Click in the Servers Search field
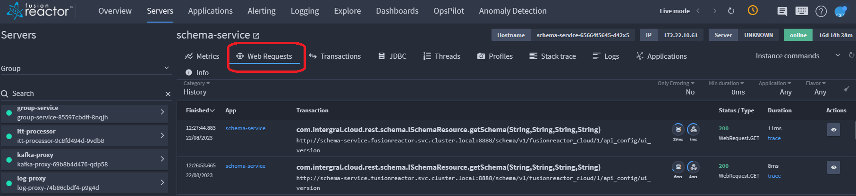856x196 pixels. 85,94
